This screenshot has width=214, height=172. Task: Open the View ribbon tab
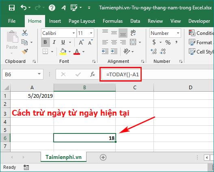[175, 21]
